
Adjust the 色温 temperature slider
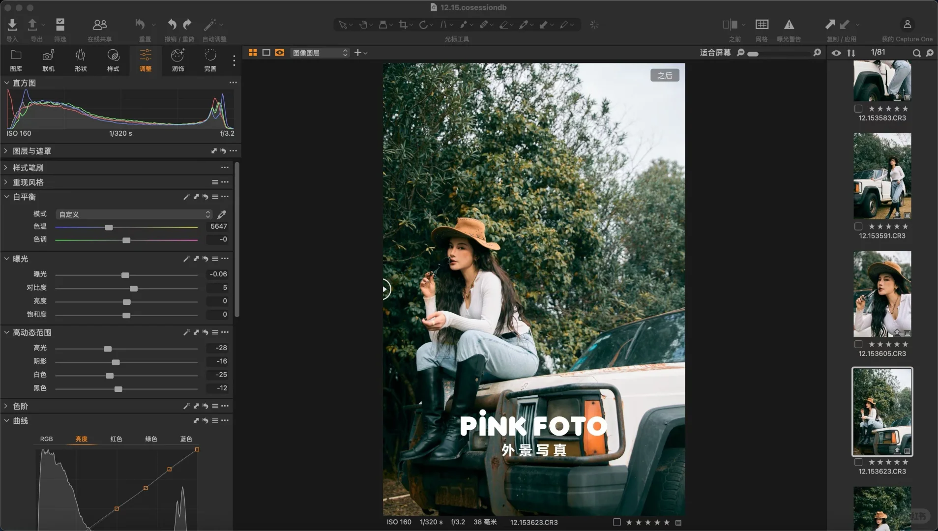click(109, 227)
